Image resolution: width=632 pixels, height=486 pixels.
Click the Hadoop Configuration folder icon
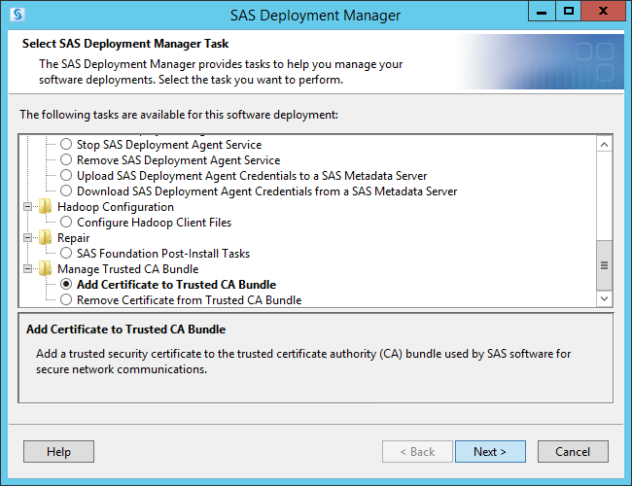click(x=45, y=207)
